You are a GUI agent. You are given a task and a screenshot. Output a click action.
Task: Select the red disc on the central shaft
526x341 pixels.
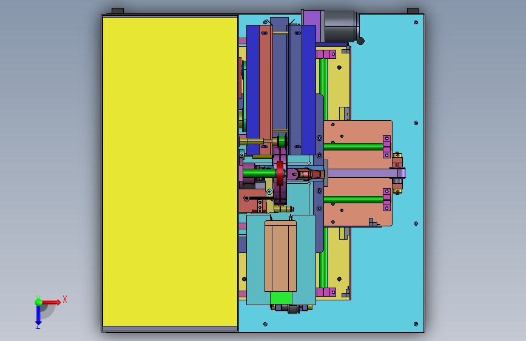[280, 173]
